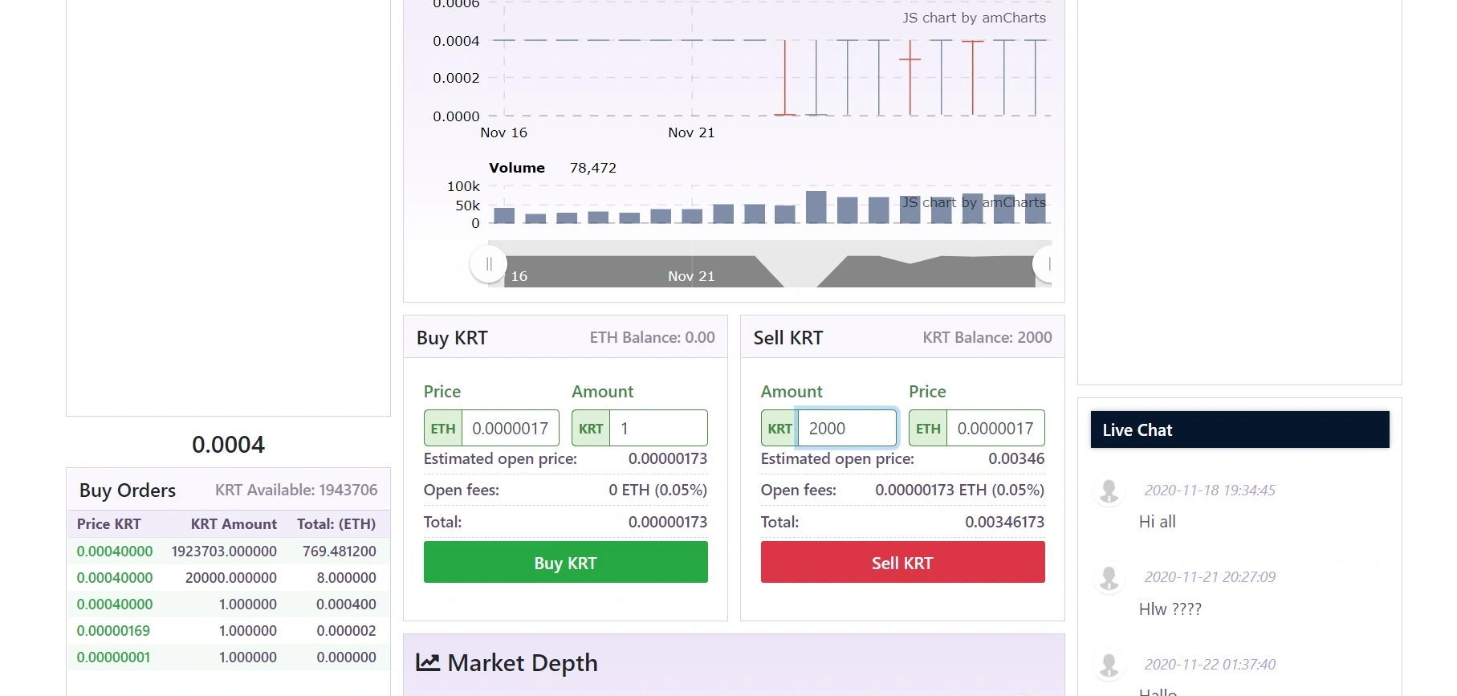
Task: Click the KRT Balance: 2000 label
Action: [987, 337]
